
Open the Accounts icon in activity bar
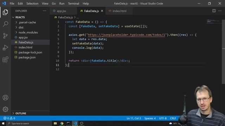pyautogui.click(x=5, y=98)
